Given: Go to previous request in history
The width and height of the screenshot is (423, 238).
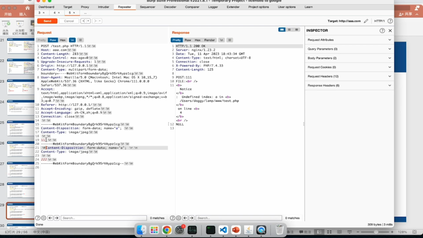Looking at the screenshot, I should pyautogui.click(x=84, y=21).
